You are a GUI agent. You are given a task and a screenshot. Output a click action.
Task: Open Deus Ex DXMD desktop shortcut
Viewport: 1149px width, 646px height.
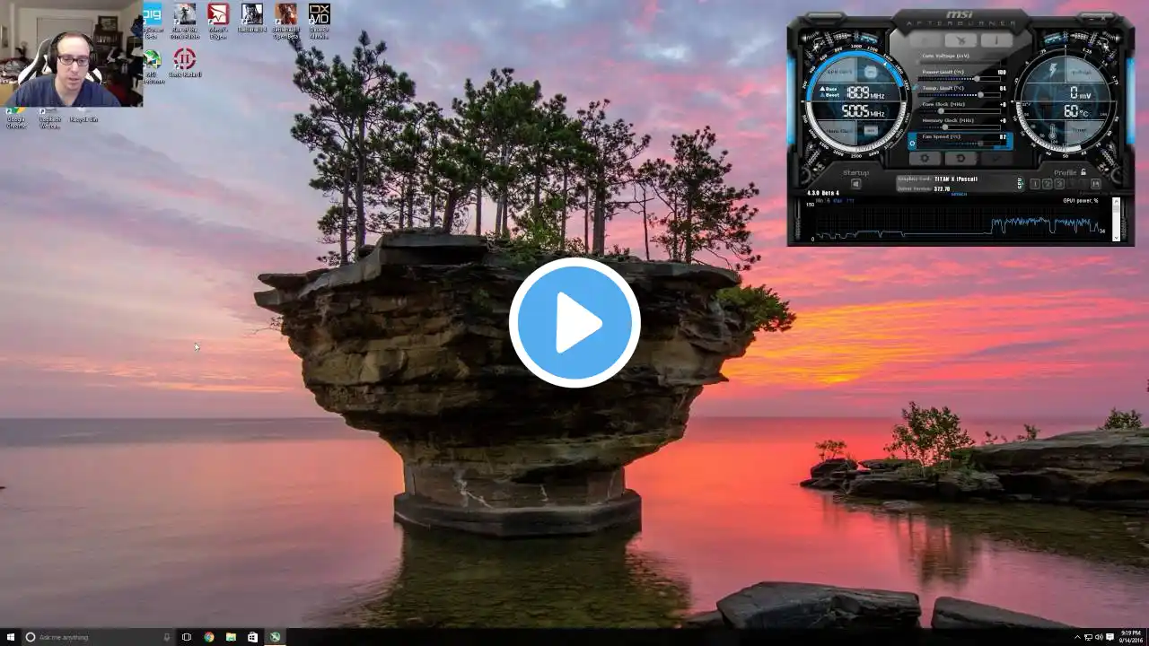tap(319, 21)
